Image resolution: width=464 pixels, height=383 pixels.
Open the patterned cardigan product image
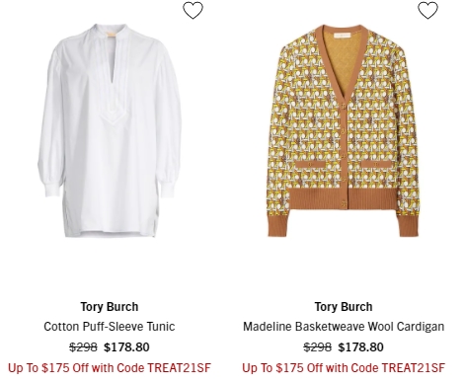point(344,130)
